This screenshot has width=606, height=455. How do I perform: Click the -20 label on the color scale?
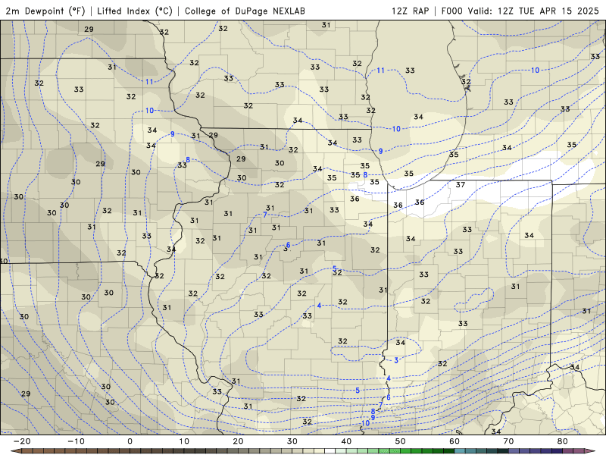coord(22,441)
